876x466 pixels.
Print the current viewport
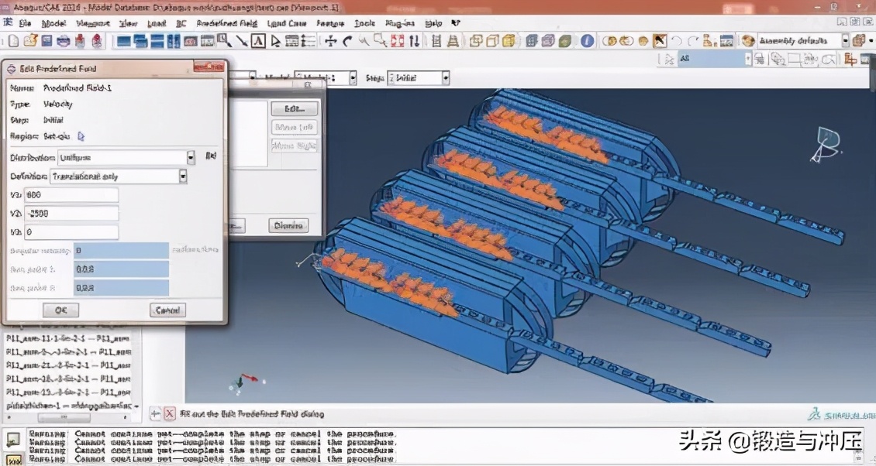pyautogui.click(x=63, y=41)
